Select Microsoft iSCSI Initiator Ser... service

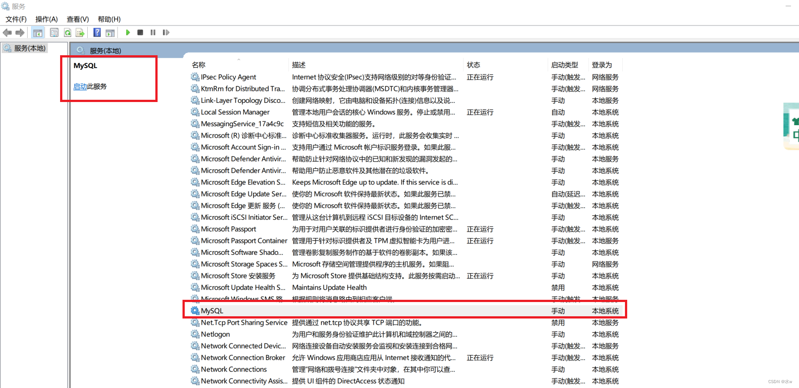click(244, 217)
